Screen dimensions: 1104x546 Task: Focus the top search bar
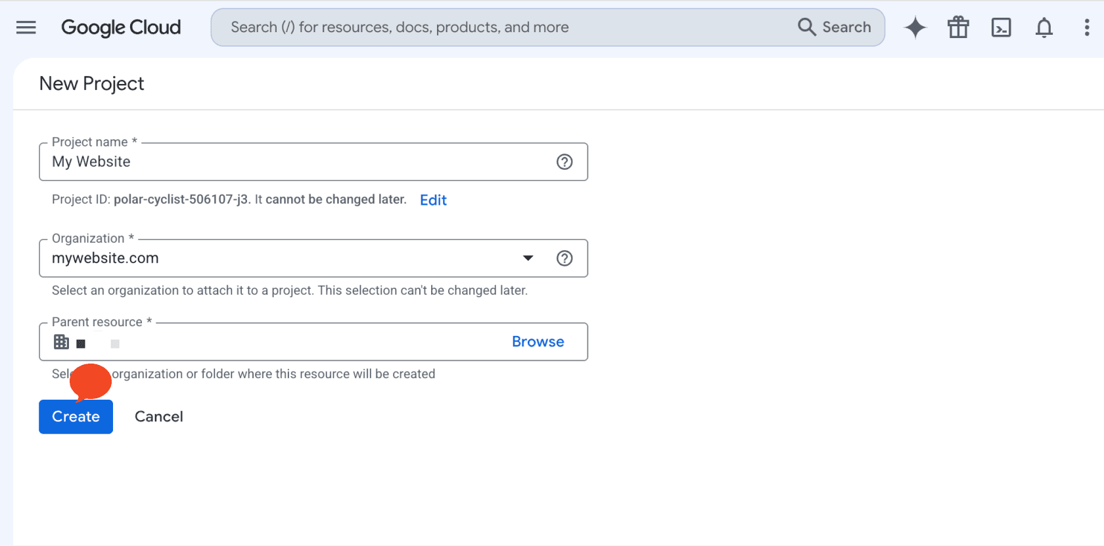click(548, 27)
